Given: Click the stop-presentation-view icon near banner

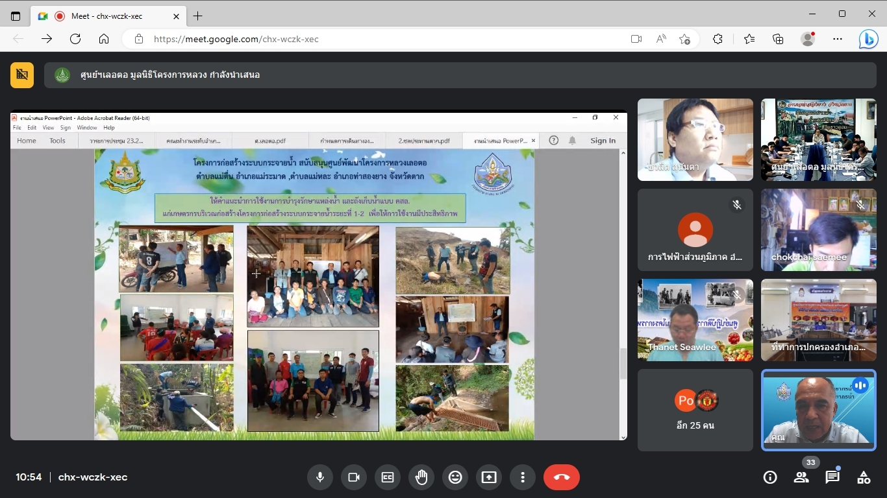Looking at the screenshot, I should click(22, 75).
